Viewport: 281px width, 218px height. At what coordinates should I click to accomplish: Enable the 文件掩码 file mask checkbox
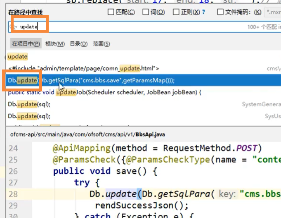click(x=220, y=12)
